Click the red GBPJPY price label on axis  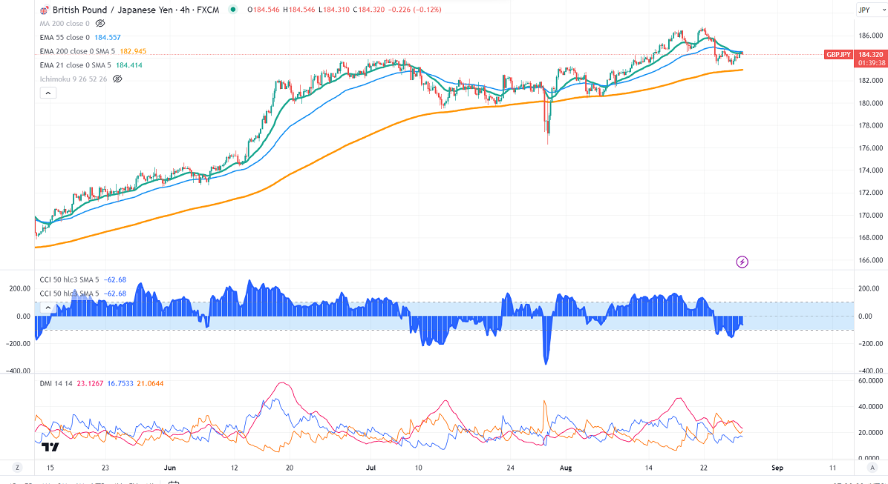tap(838, 55)
